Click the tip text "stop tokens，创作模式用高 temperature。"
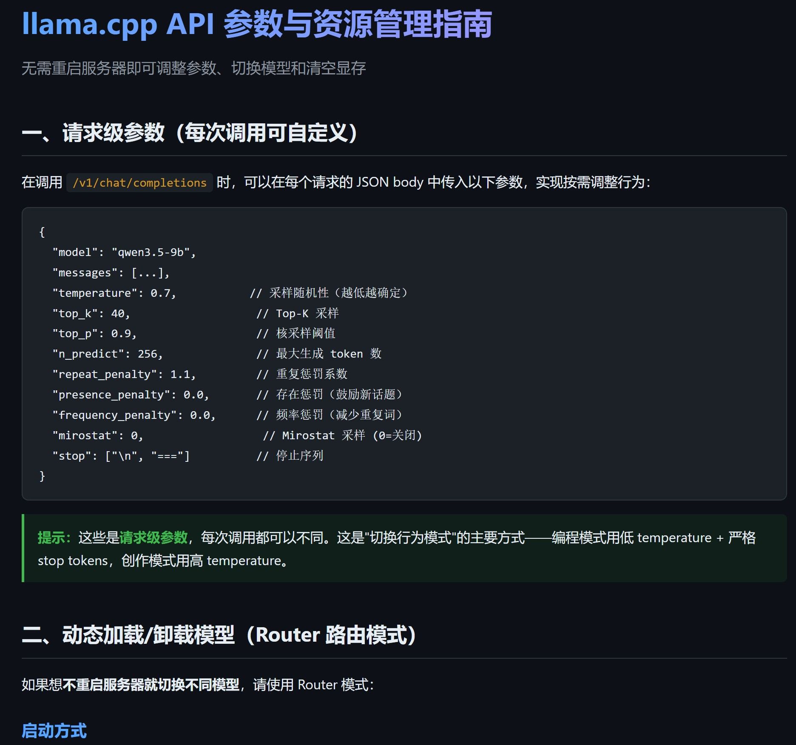Image resolution: width=796 pixels, height=745 pixels. tap(163, 561)
